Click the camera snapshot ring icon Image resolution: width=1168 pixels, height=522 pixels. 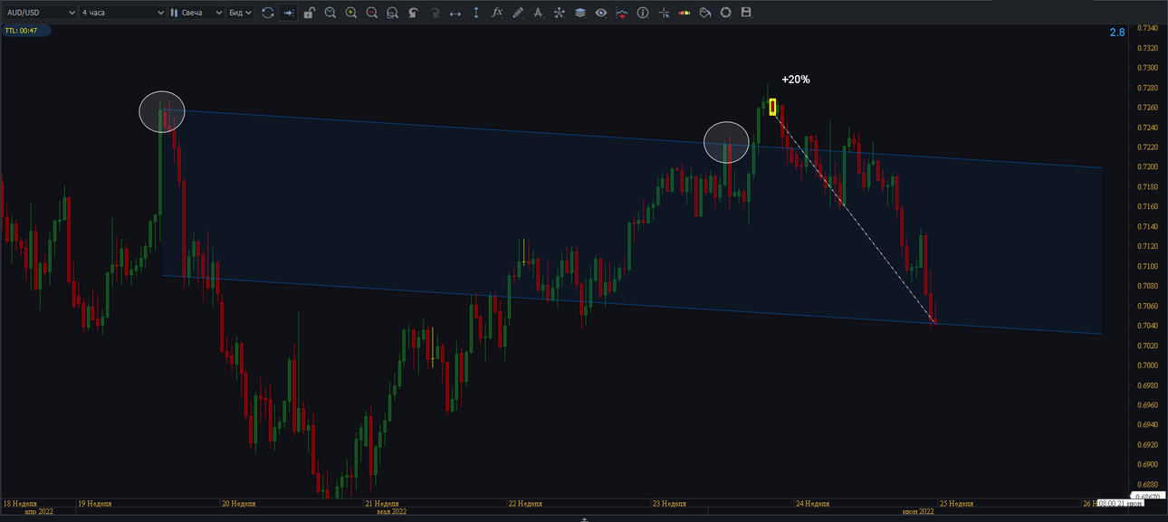pos(726,13)
